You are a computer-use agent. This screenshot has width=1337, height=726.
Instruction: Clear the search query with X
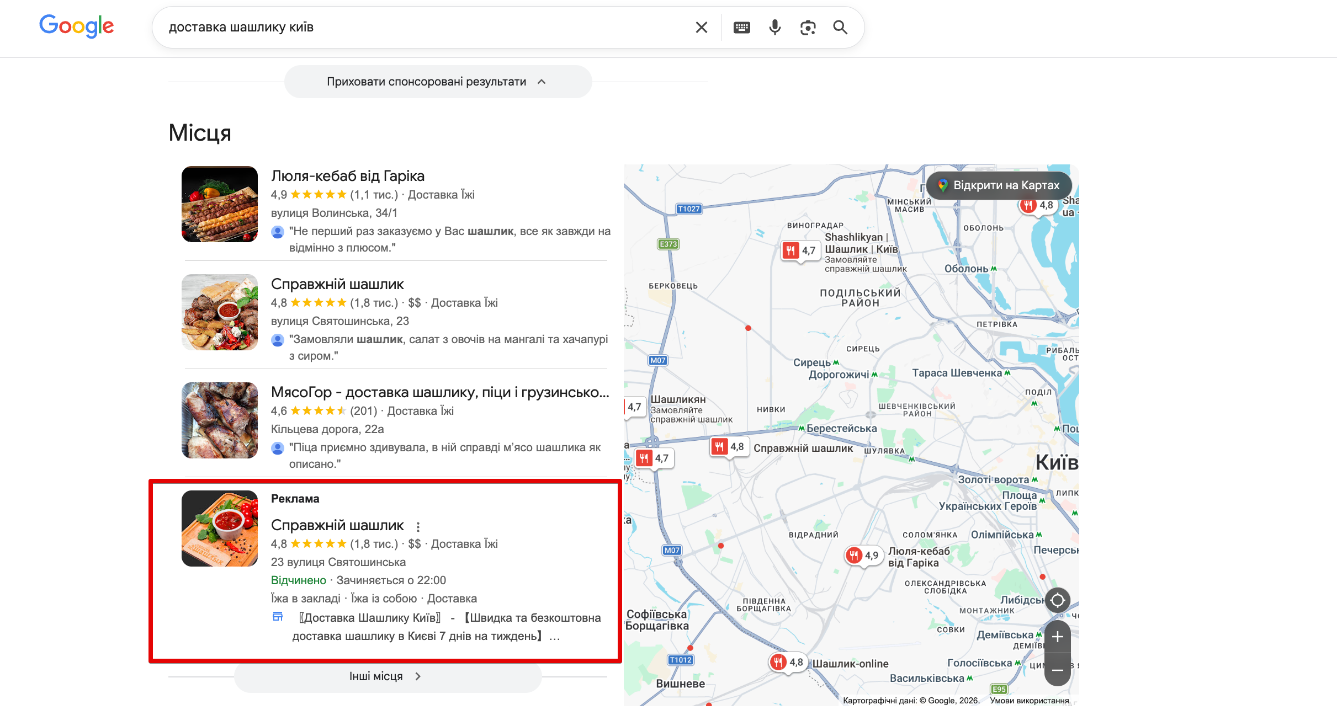pos(701,27)
